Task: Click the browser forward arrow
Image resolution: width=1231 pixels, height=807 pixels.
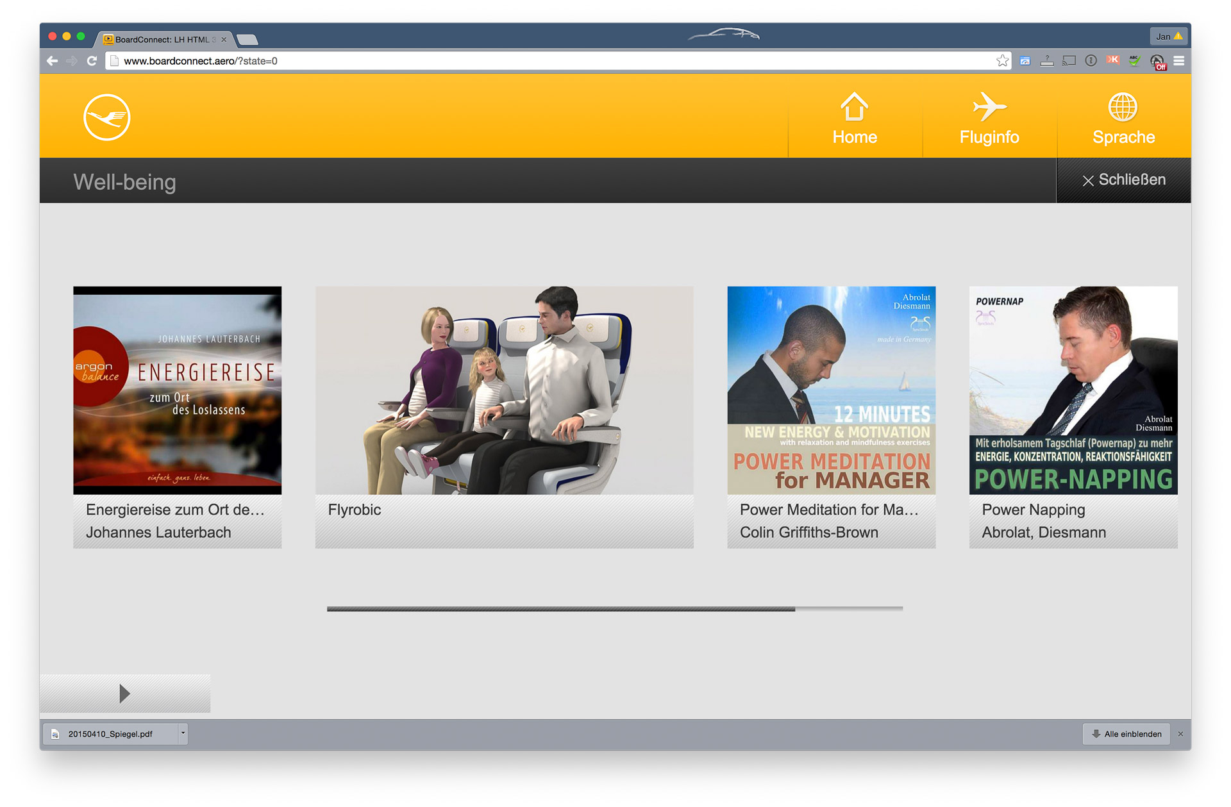Action: (x=72, y=61)
